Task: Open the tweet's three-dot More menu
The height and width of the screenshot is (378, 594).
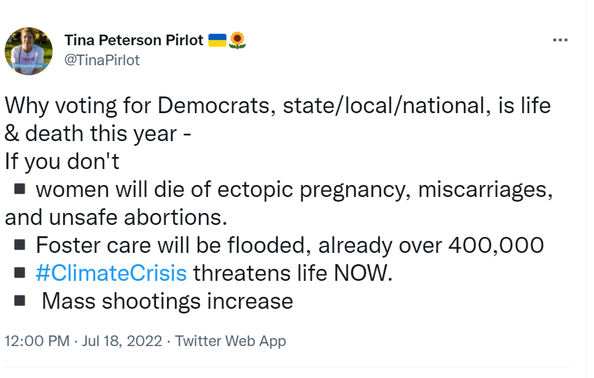Action: click(560, 40)
